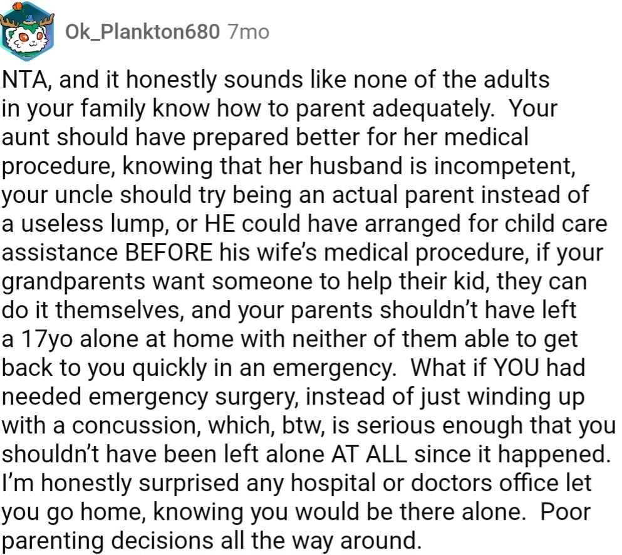622x555 pixels.
Task: Click the capitalized word BEFORE in the comment
Action: (170, 252)
